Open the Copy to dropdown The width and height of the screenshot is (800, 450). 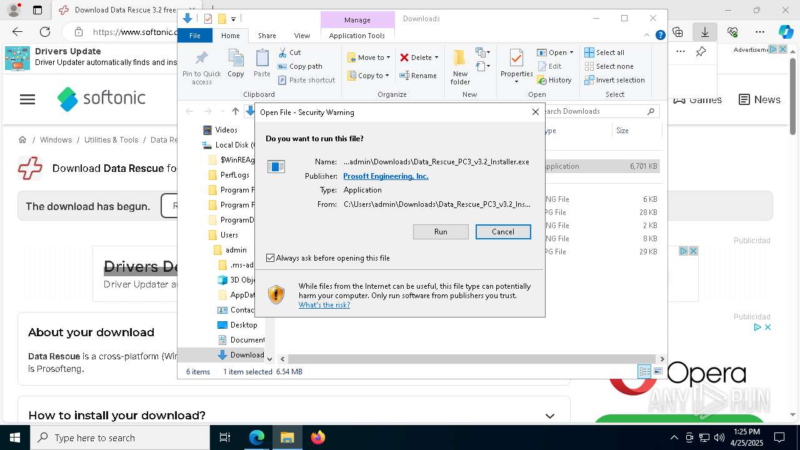tap(369, 76)
